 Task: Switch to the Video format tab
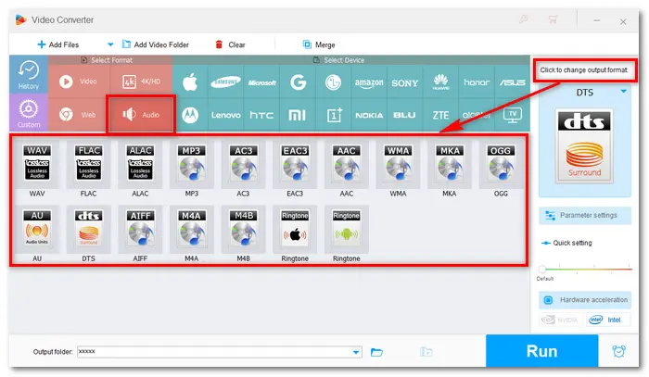pyautogui.click(x=79, y=82)
